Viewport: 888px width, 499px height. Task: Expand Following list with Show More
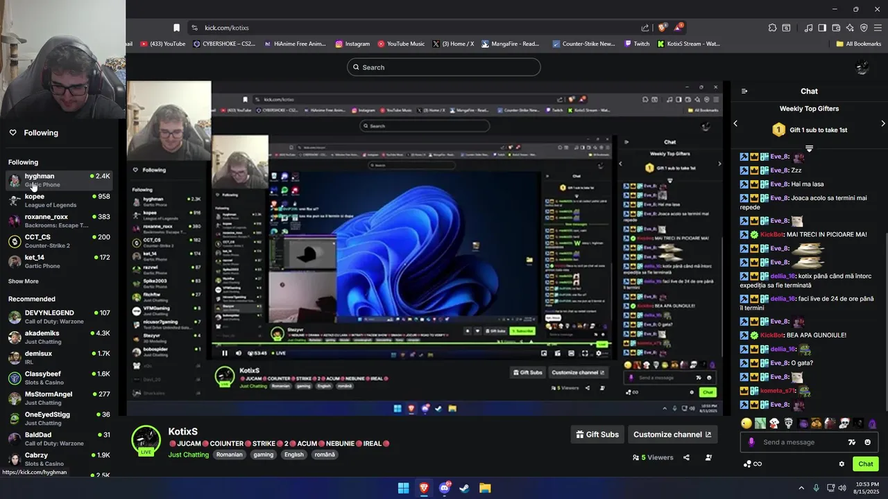tap(24, 281)
